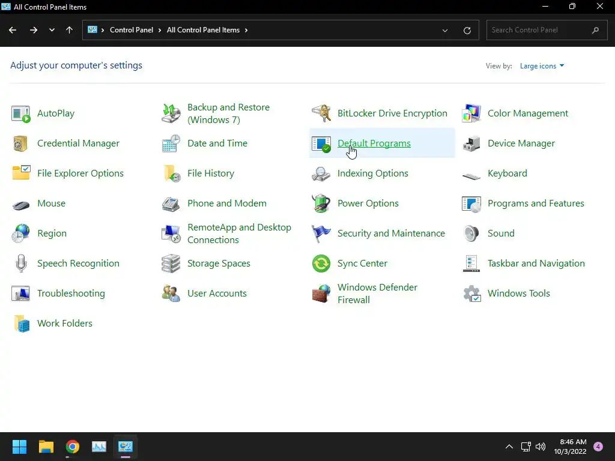Open File Explorer from the taskbar

pyautogui.click(x=46, y=447)
